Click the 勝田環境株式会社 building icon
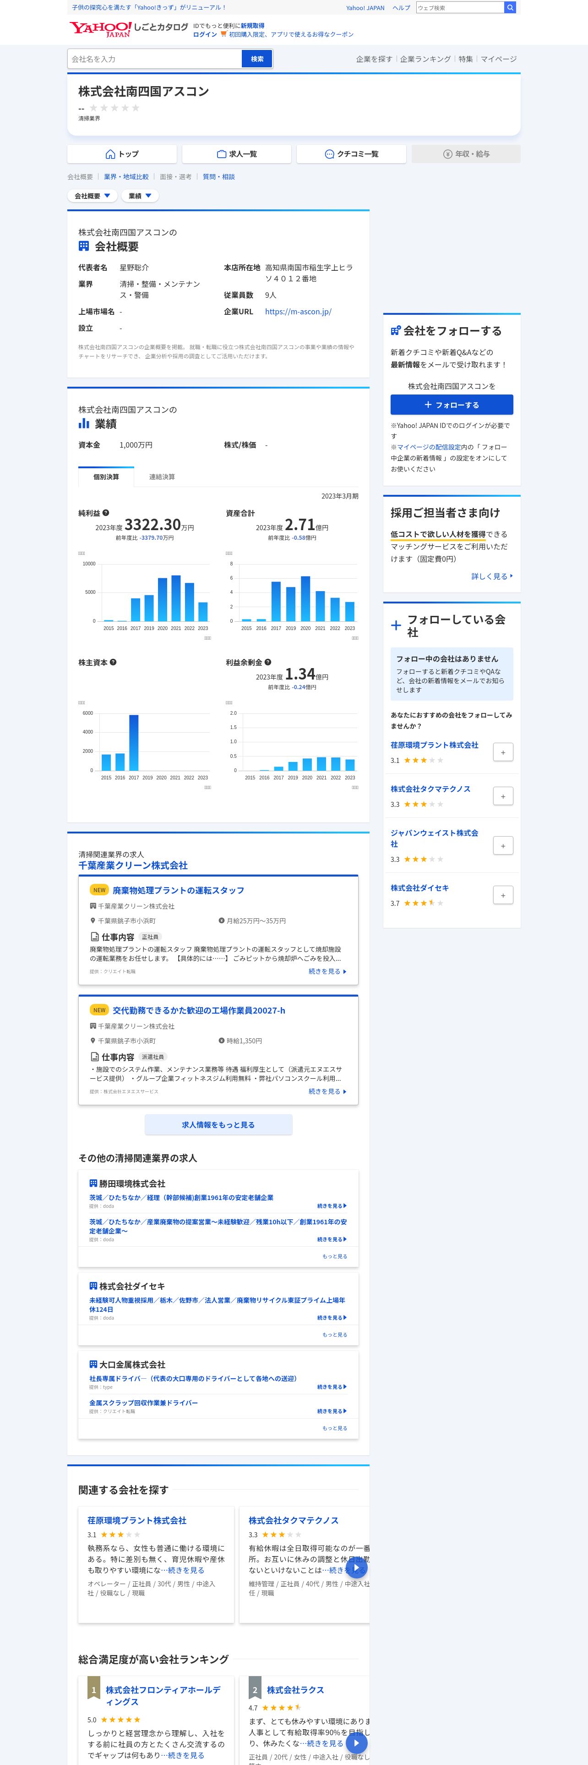This screenshot has width=588, height=1765. 93,1183
